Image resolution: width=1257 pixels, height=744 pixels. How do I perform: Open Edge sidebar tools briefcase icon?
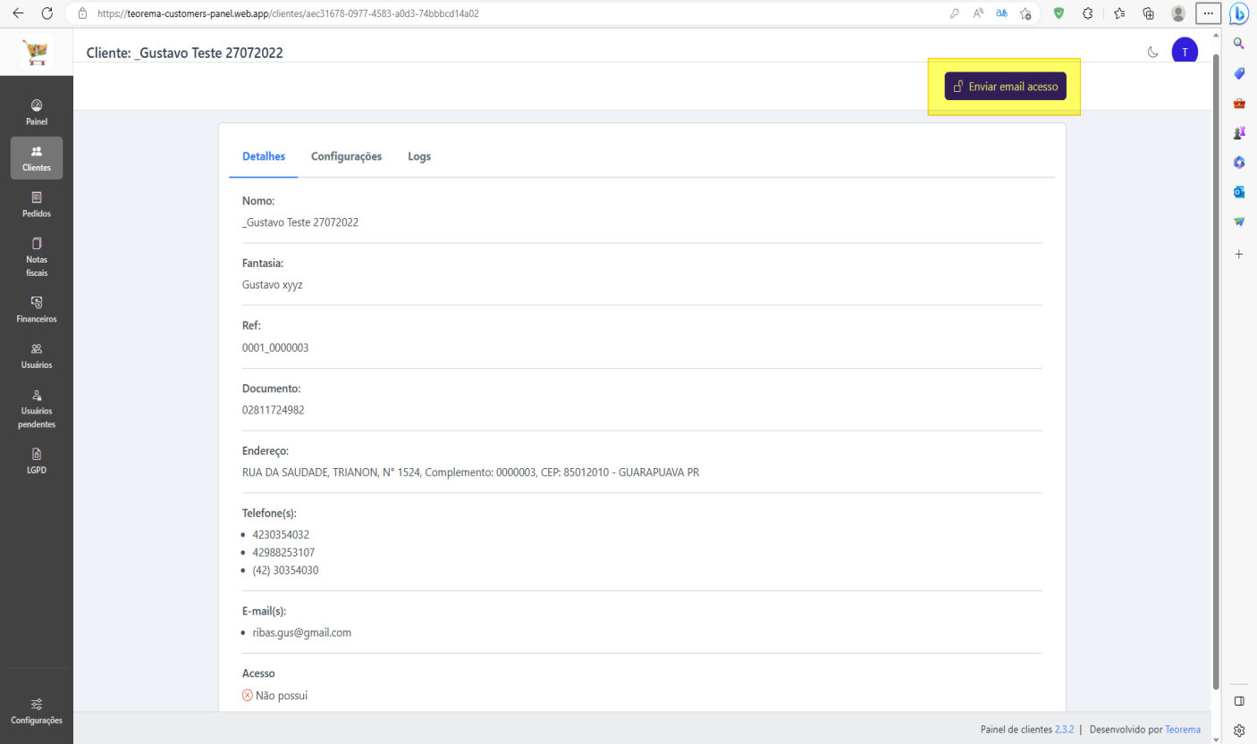pos(1239,103)
